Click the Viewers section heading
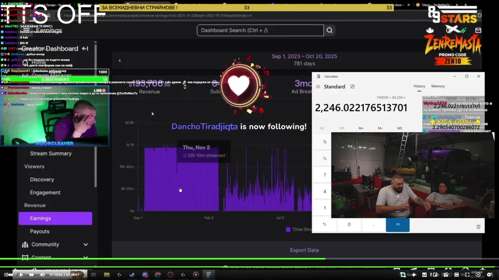The height and width of the screenshot is (280, 499). point(34,166)
